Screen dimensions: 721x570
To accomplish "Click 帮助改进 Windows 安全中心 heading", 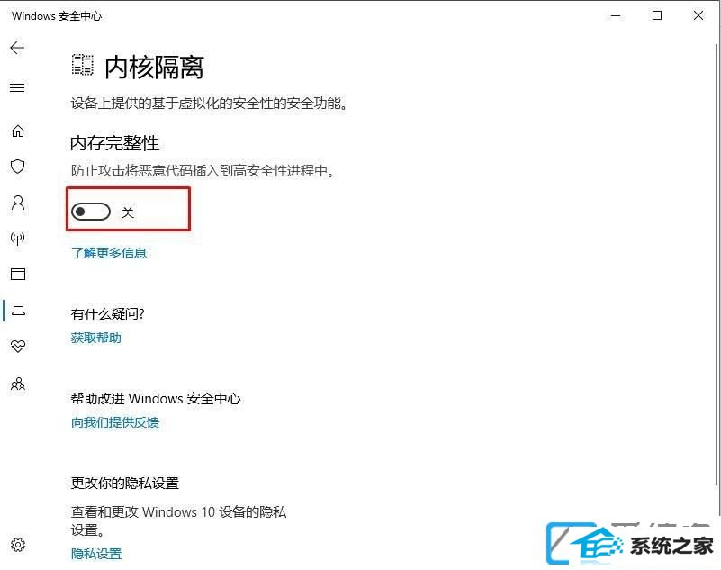I will coord(156,398).
